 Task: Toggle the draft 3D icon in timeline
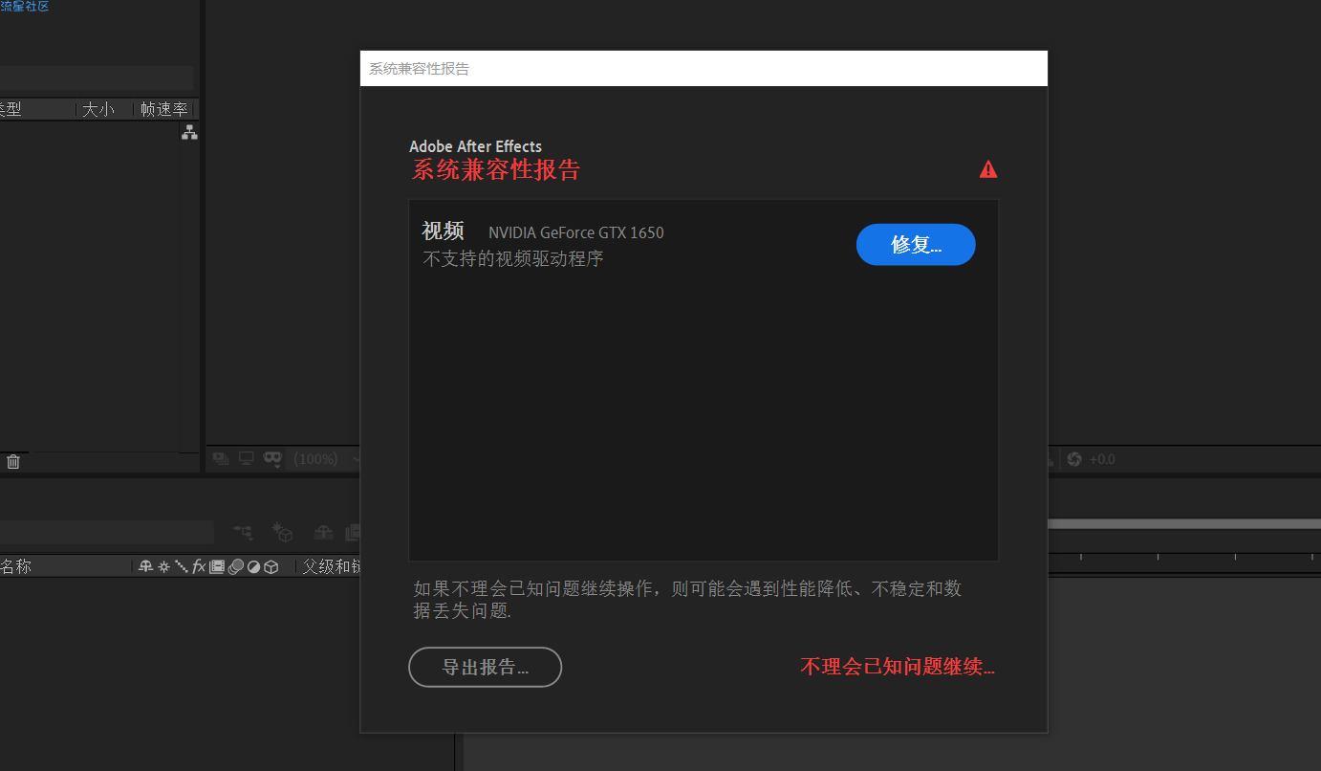click(x=282, y=532)
